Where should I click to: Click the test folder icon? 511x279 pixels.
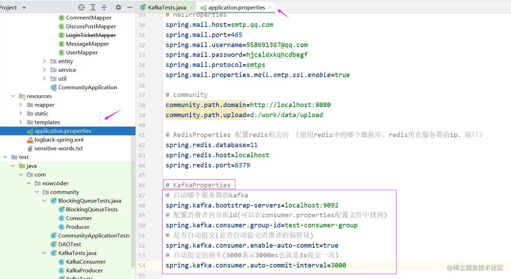pos(14,157)
